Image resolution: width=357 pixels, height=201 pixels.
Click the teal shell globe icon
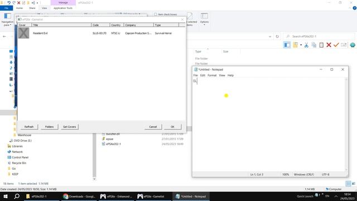pos(353,45)
